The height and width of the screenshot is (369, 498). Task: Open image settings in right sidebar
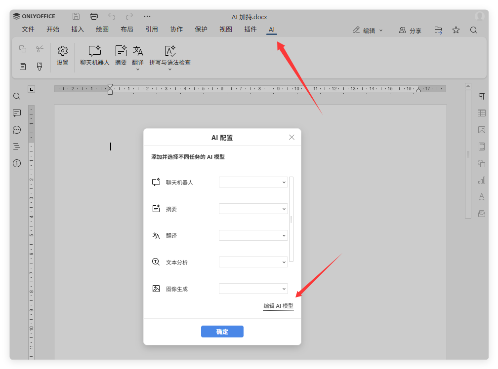pos(482,130)
